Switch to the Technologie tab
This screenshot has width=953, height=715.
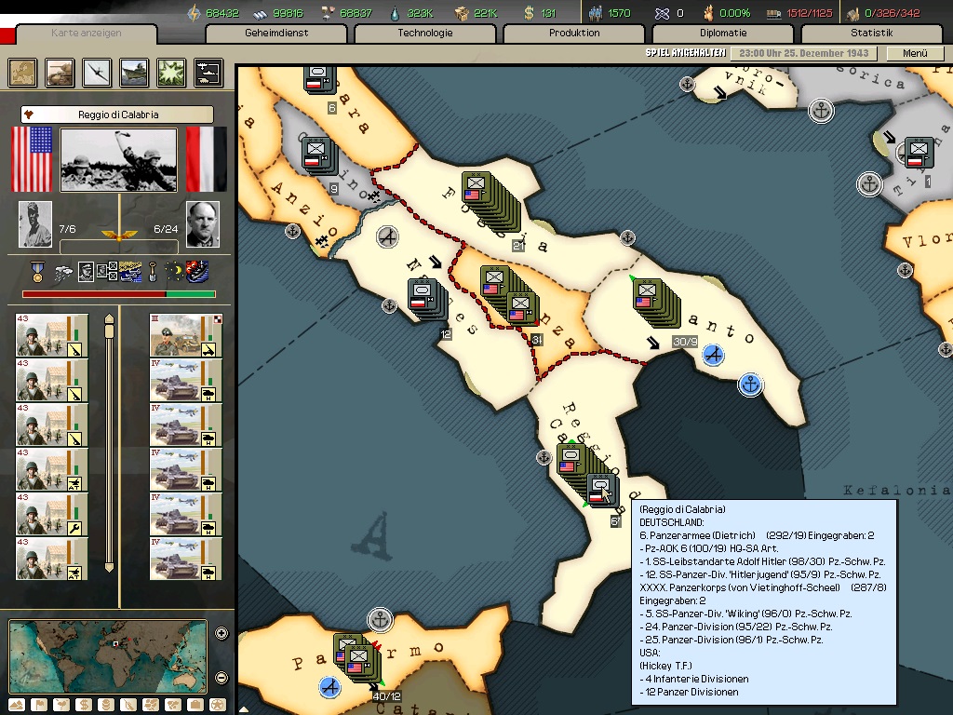click(x=424, y=33)
